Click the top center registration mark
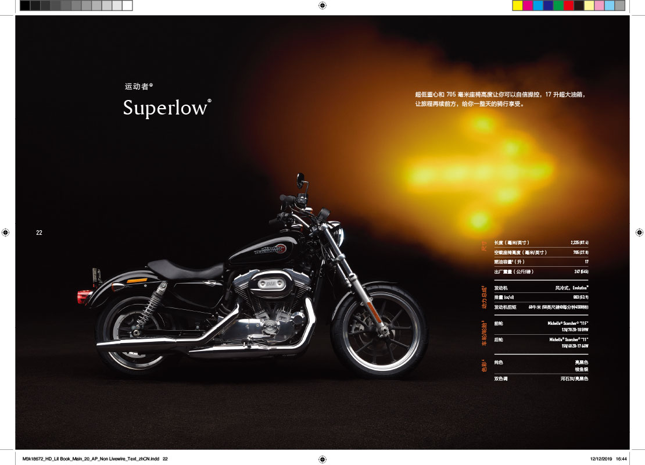This screenshot has width=645, height=465. 322,5
